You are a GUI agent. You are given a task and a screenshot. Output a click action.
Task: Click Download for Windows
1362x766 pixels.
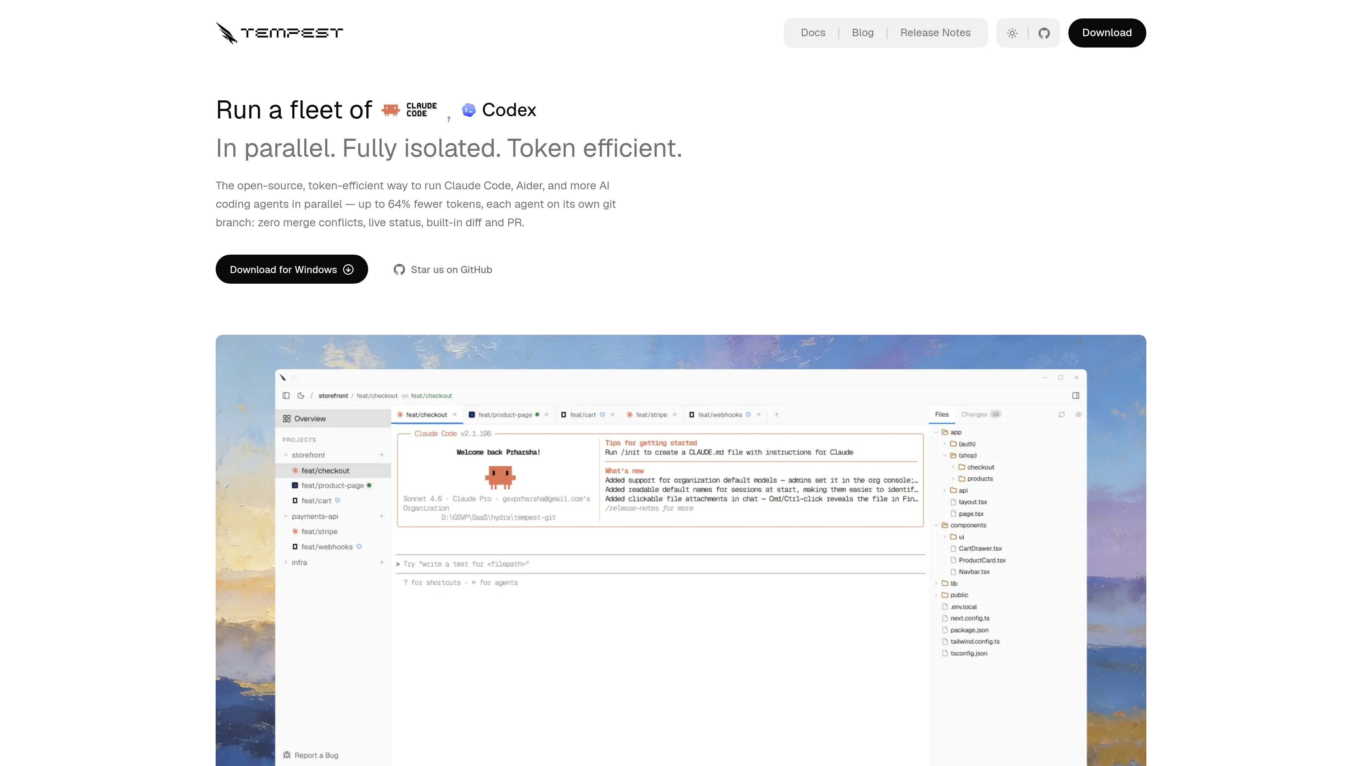291,269
